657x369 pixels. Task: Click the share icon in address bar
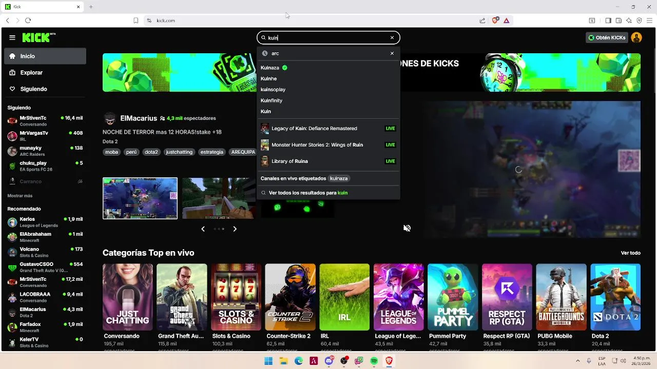(x=482, y=20)
